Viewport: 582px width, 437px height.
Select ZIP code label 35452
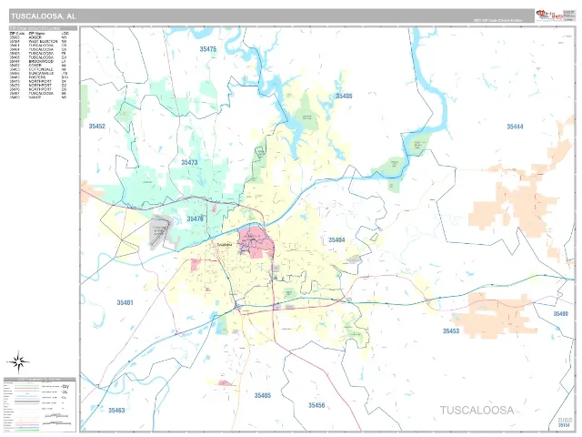point(97,127)
